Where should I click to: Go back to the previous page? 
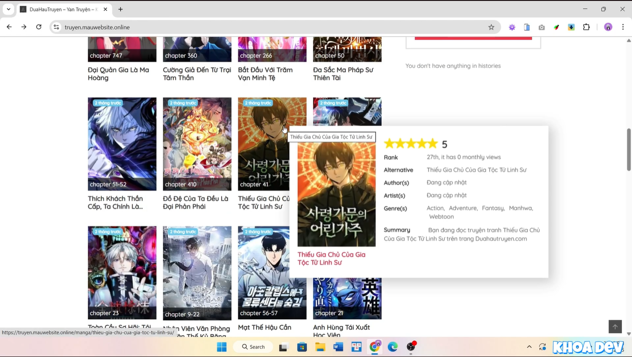(x=9, y=27)
